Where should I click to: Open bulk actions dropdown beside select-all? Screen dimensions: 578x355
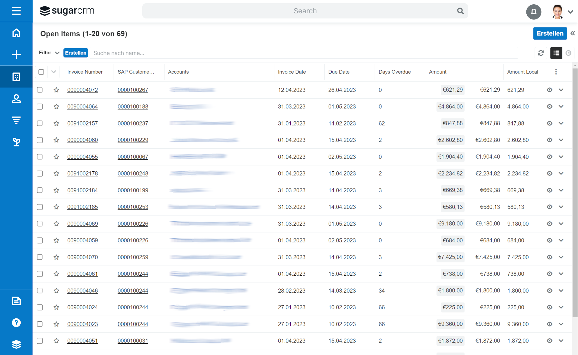coord(54,72)
